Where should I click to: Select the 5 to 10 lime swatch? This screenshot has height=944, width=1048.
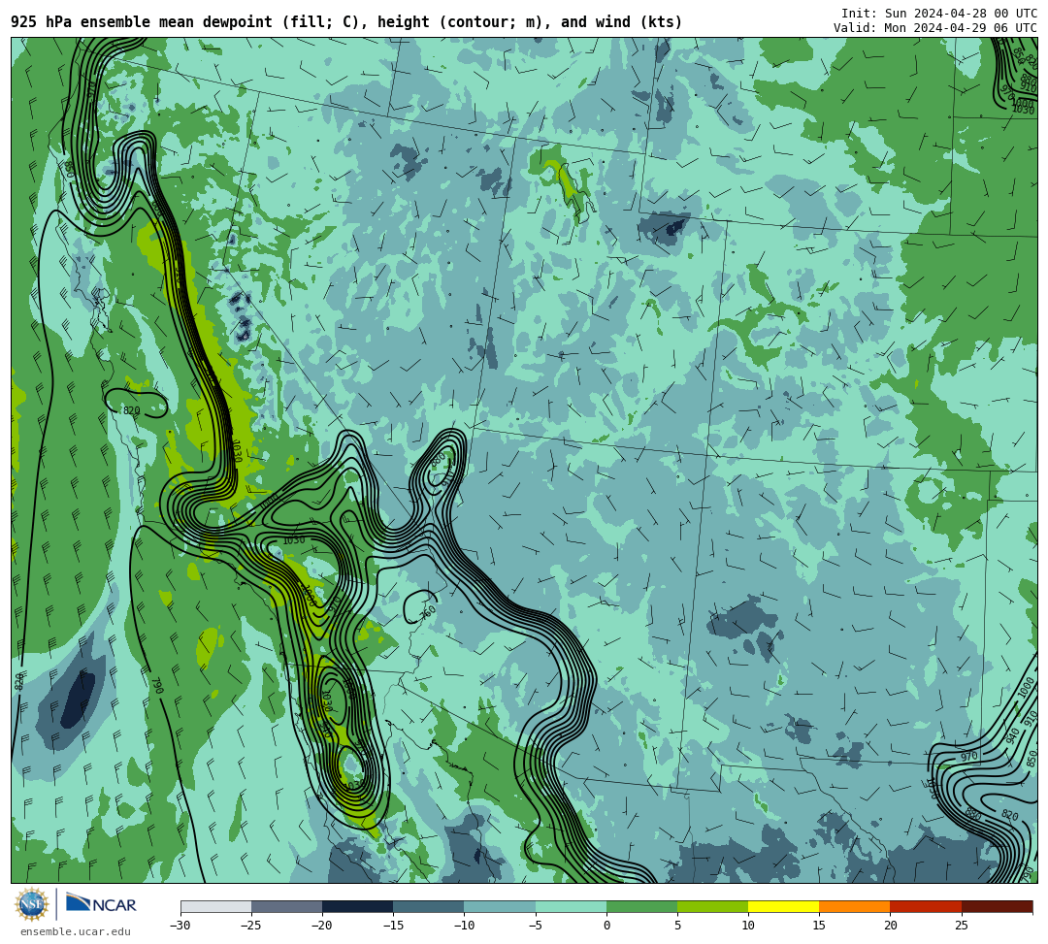[712, 906]
